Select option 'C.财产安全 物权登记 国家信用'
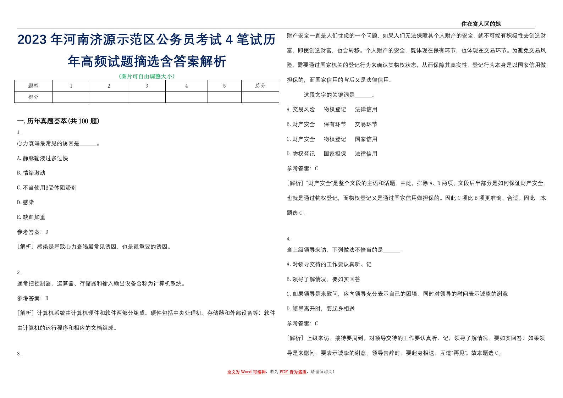The width and height of the screenshot is (563, 398). click(x=332, y=139)
